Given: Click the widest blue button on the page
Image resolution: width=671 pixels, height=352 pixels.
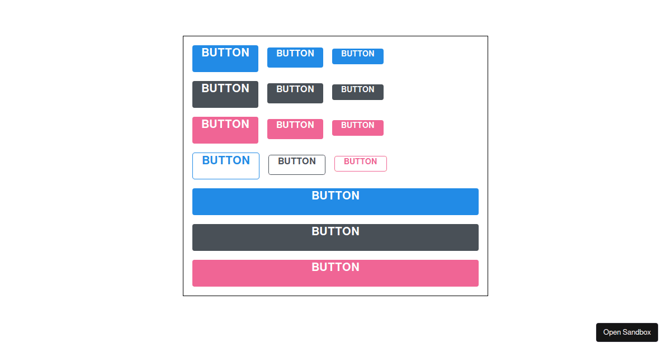Looking at the screenshot, I should point(335,201).
